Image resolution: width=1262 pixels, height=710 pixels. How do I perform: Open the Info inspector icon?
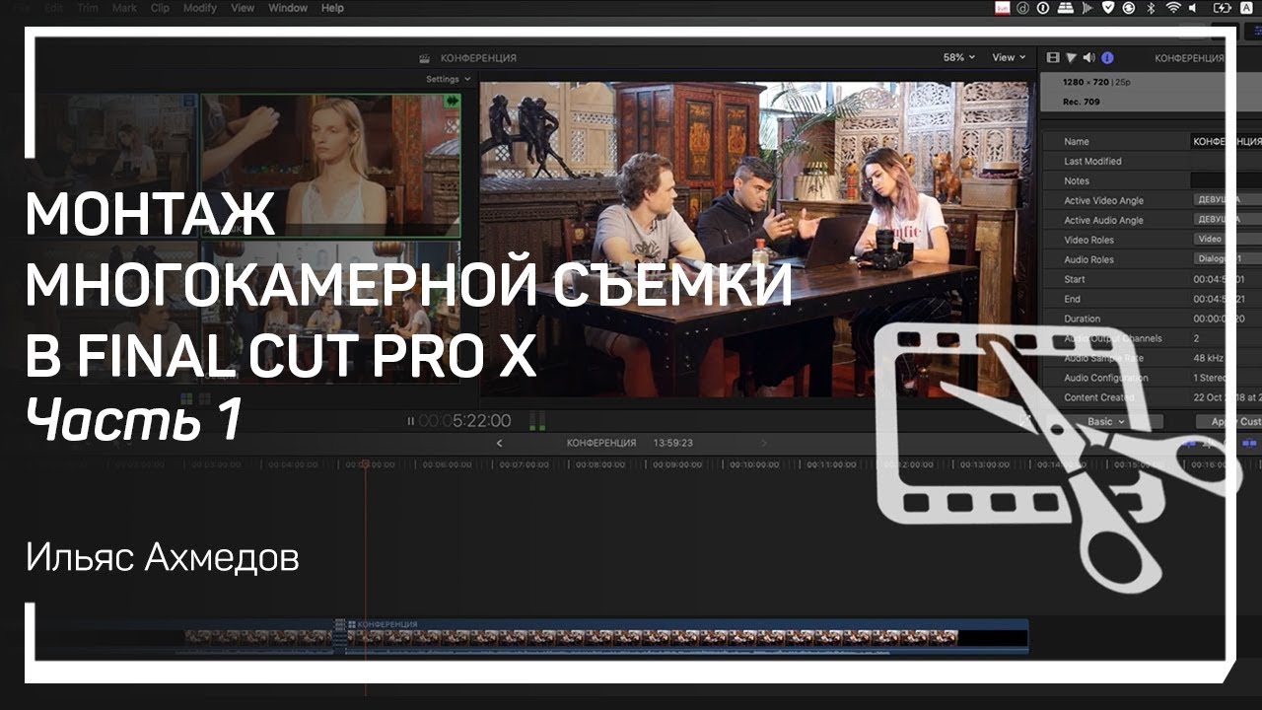[1107, 58]
